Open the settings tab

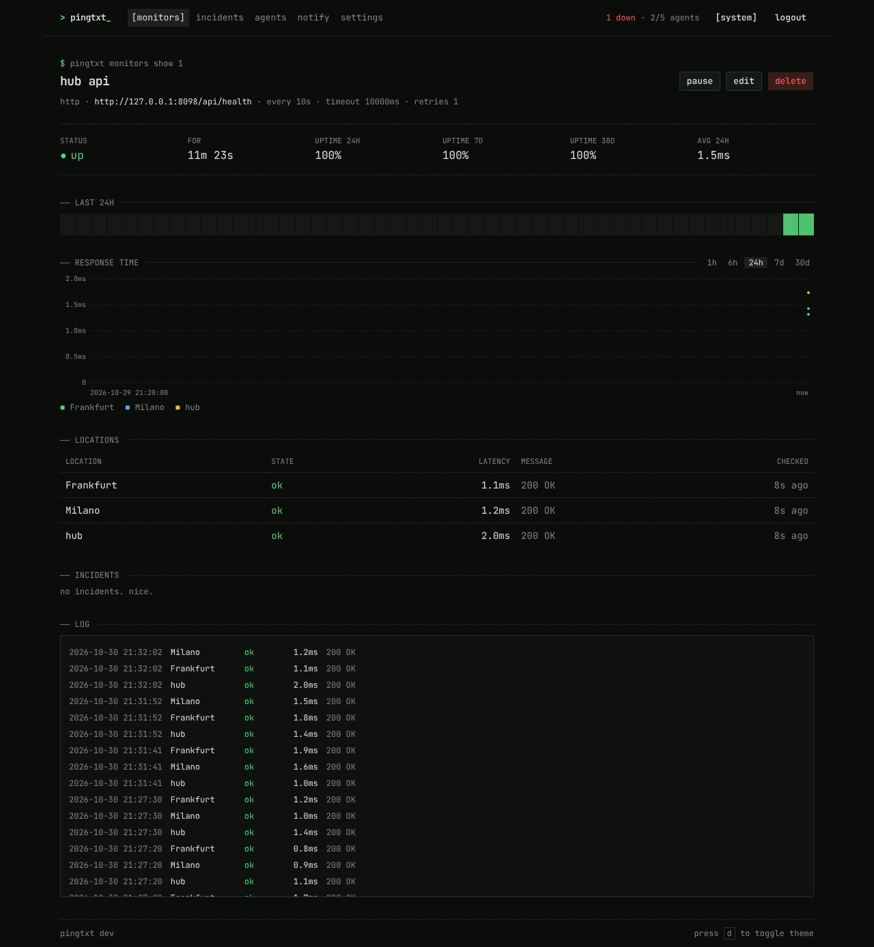362,18
